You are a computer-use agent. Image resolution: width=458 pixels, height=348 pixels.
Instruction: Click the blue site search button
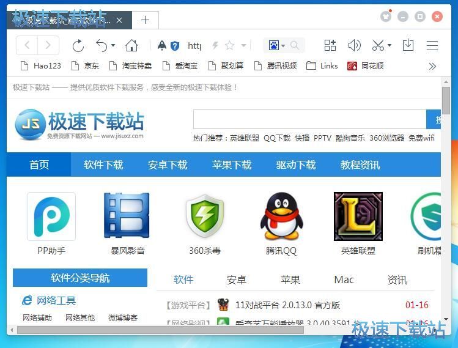point(434,119)
